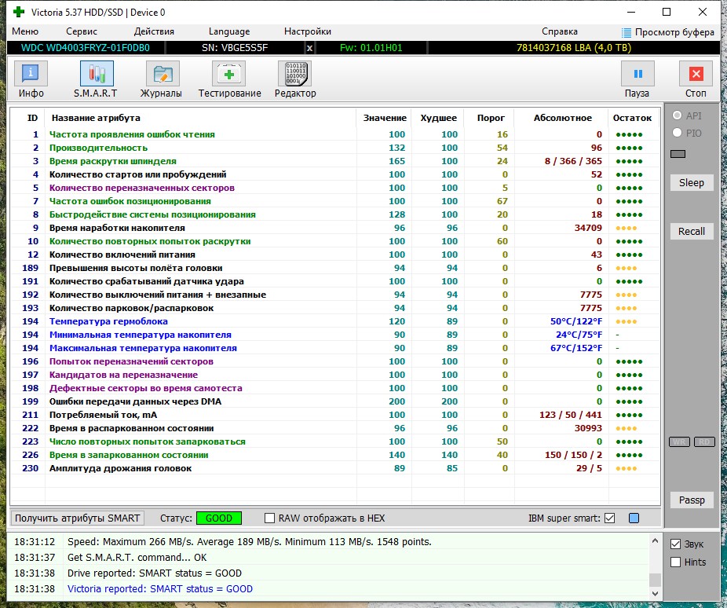Screen dimensions: 727x608
Task: Open the Сервис menu
Action: pyautogui.click(x=82, y=31)
